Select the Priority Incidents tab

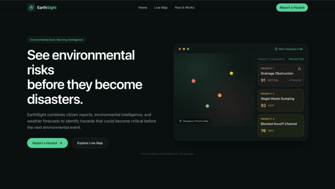[x=271, y=59]
